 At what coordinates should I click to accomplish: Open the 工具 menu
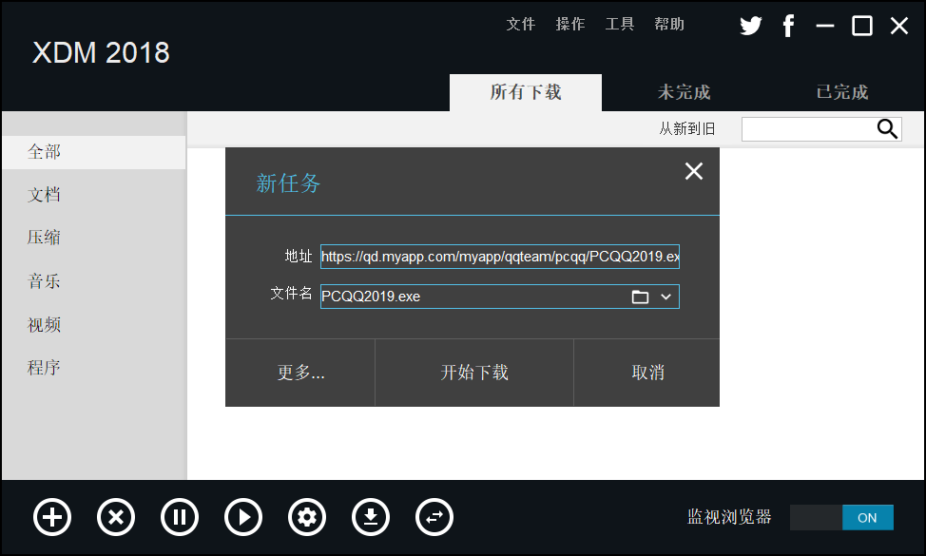[x=620, y=24]
